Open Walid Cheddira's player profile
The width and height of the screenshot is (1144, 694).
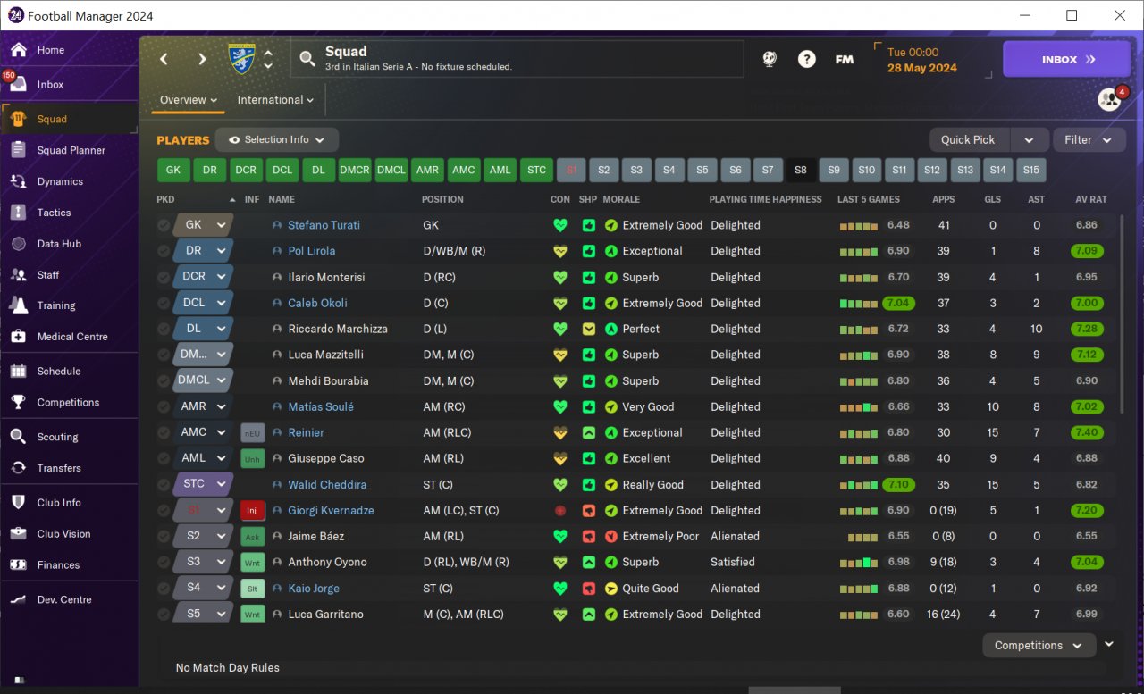[327, 485]
